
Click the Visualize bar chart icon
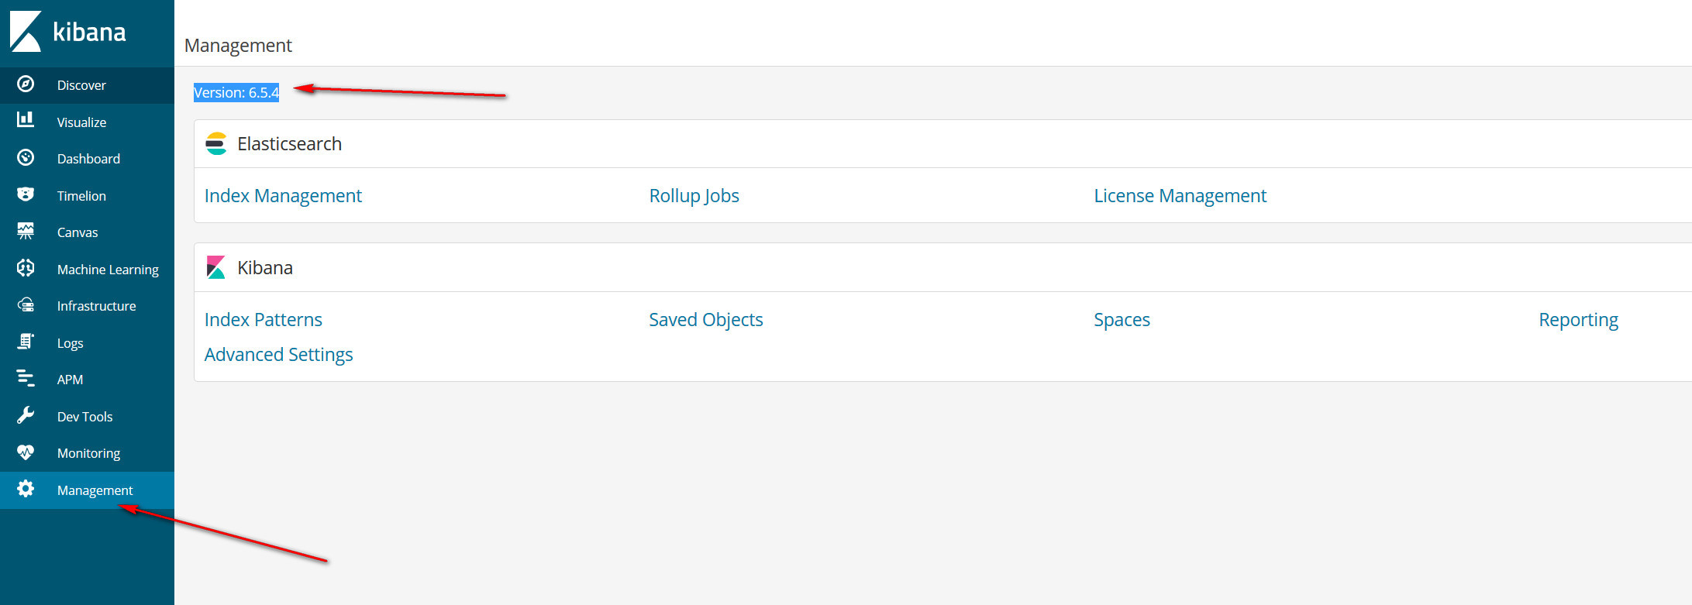(26, 119)
